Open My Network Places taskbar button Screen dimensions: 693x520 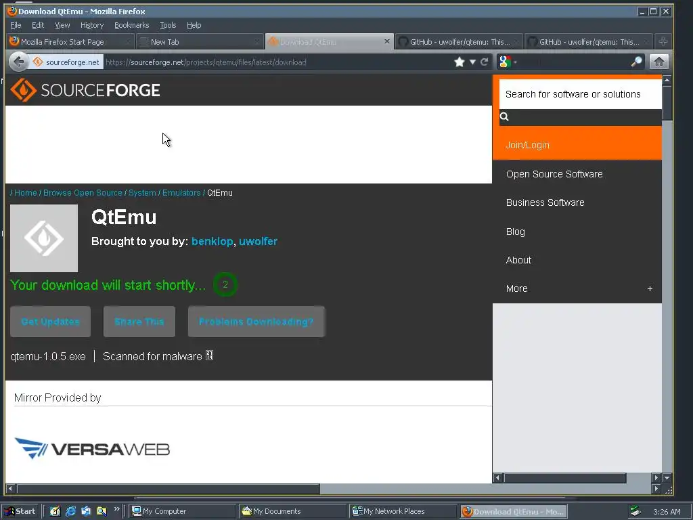coord(403,511)
